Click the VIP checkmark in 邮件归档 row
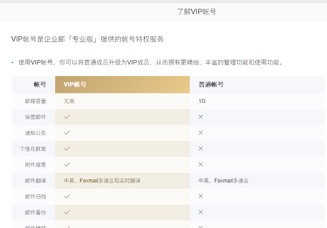This screenshot has height=228, width=327. (67, 196)
